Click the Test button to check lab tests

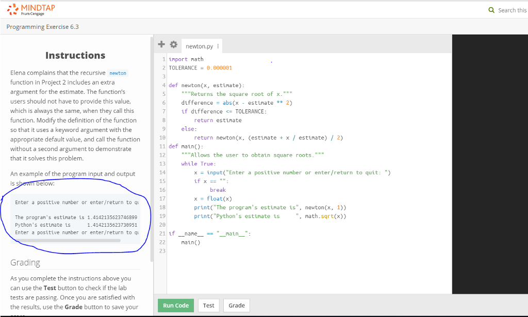[208, 305]
